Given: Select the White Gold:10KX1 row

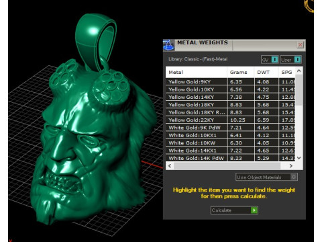Looking at the screenshot, I should click(x=231, y=135).
